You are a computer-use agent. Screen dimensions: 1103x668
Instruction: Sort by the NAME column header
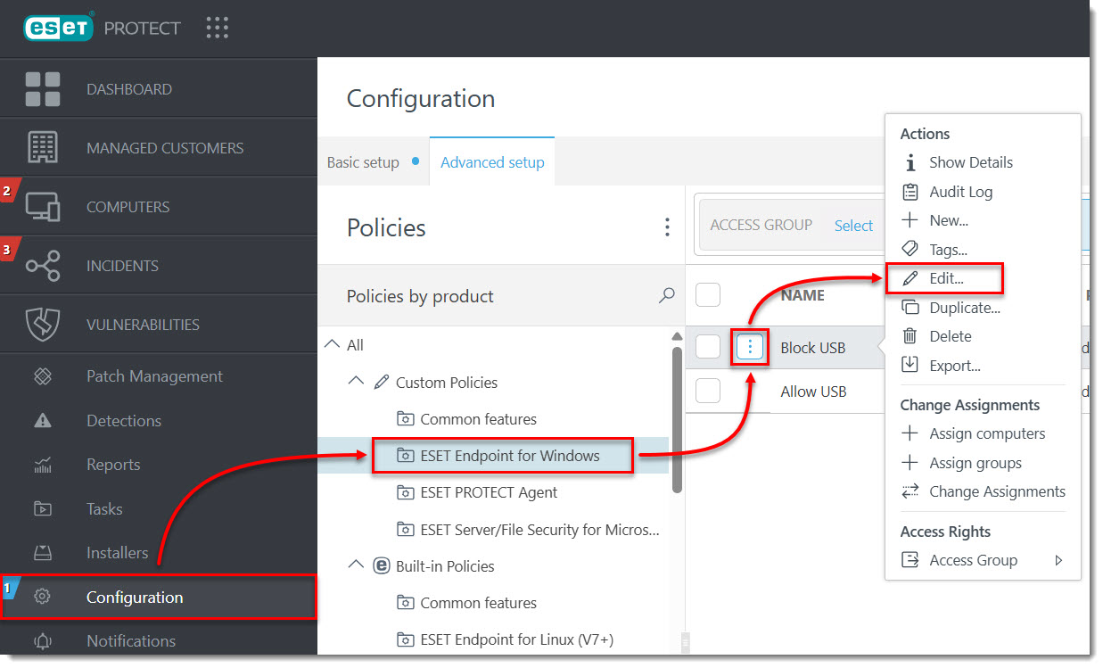tap(803, 295)
